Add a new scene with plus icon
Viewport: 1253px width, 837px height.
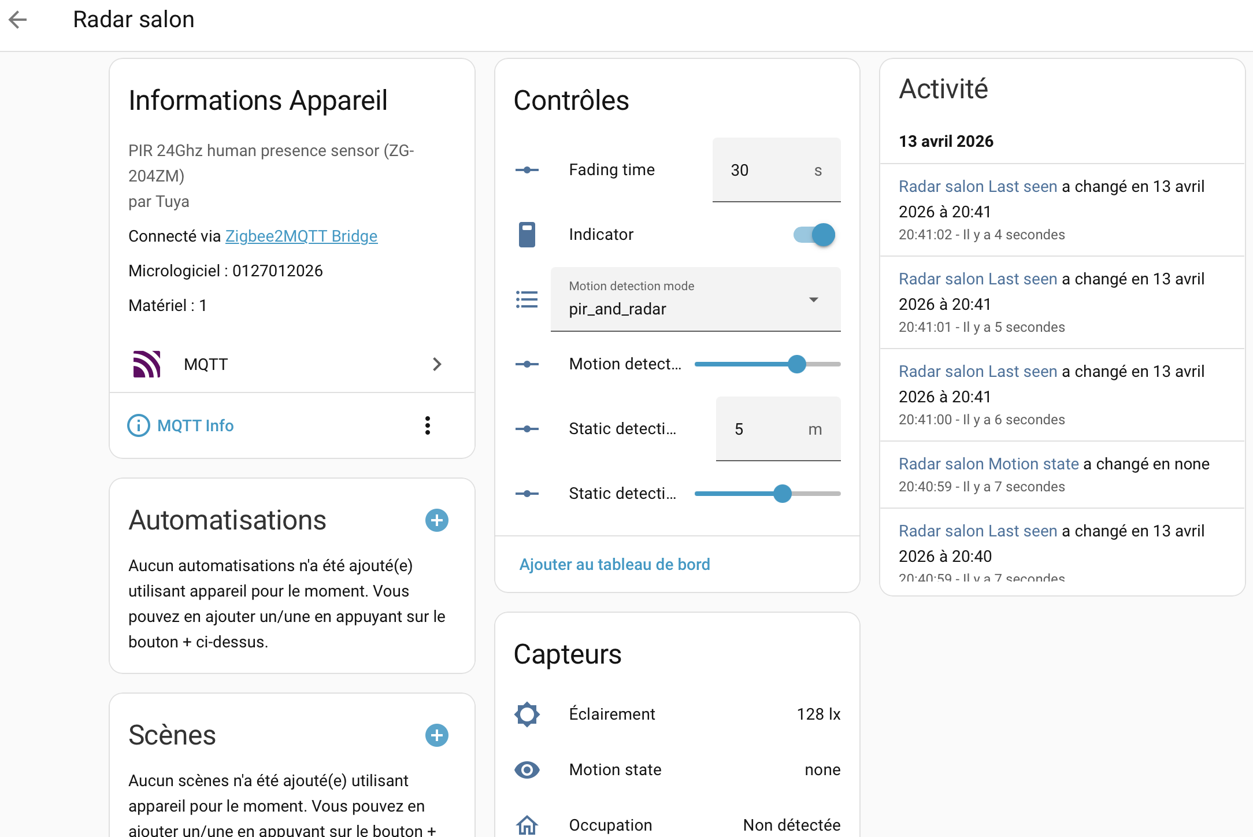tap(437, 735)
